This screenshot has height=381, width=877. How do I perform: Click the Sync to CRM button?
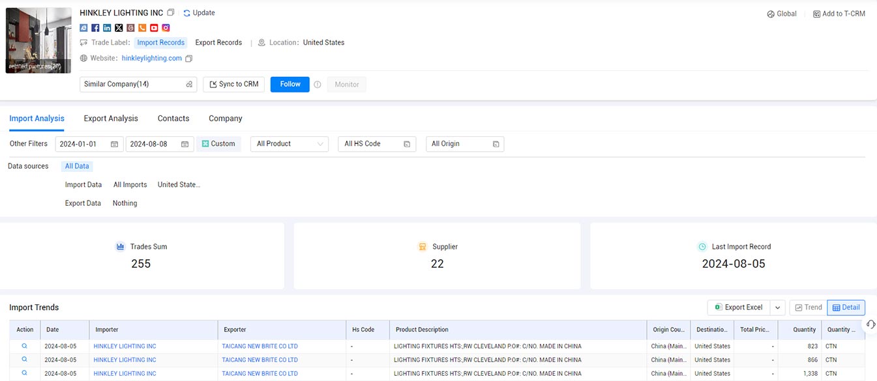pos(234,84)
